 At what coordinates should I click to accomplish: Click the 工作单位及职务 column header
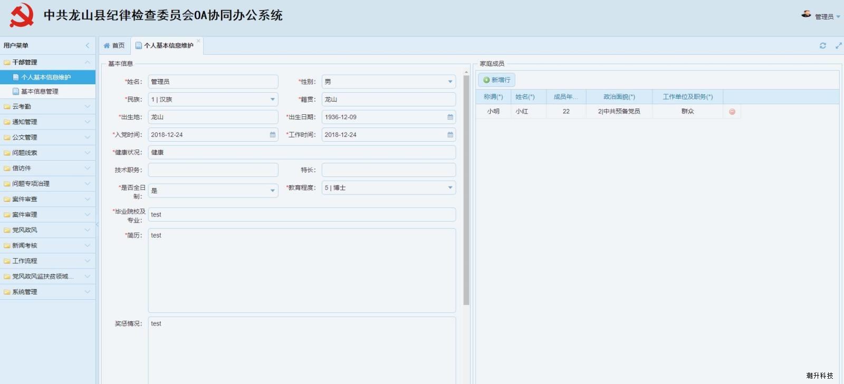[687, 97]
